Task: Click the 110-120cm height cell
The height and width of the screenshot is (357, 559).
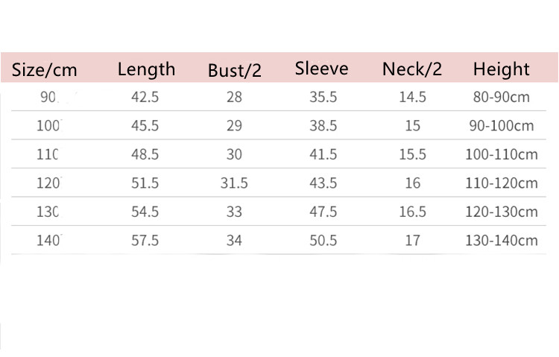Action: coord(502,183)
